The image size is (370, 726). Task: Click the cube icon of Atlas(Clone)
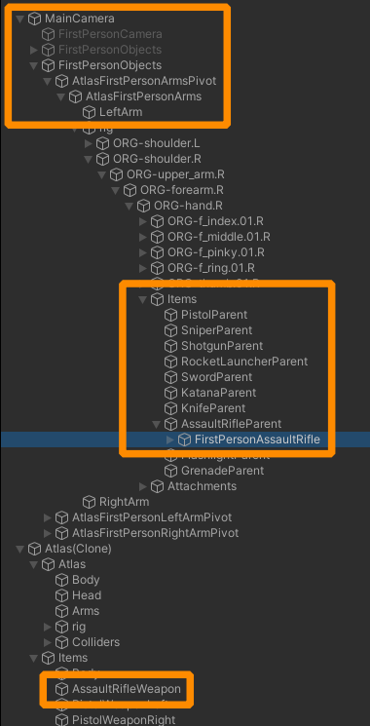(34, 549)
